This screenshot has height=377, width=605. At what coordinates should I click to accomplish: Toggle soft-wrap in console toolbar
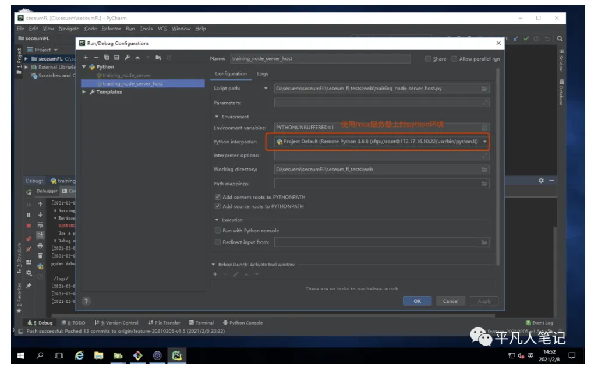(40, 225)
